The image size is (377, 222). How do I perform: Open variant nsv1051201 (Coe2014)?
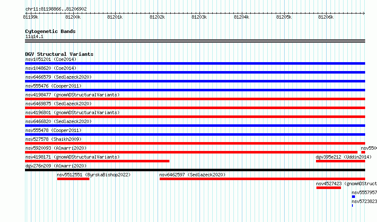(51, 59)
